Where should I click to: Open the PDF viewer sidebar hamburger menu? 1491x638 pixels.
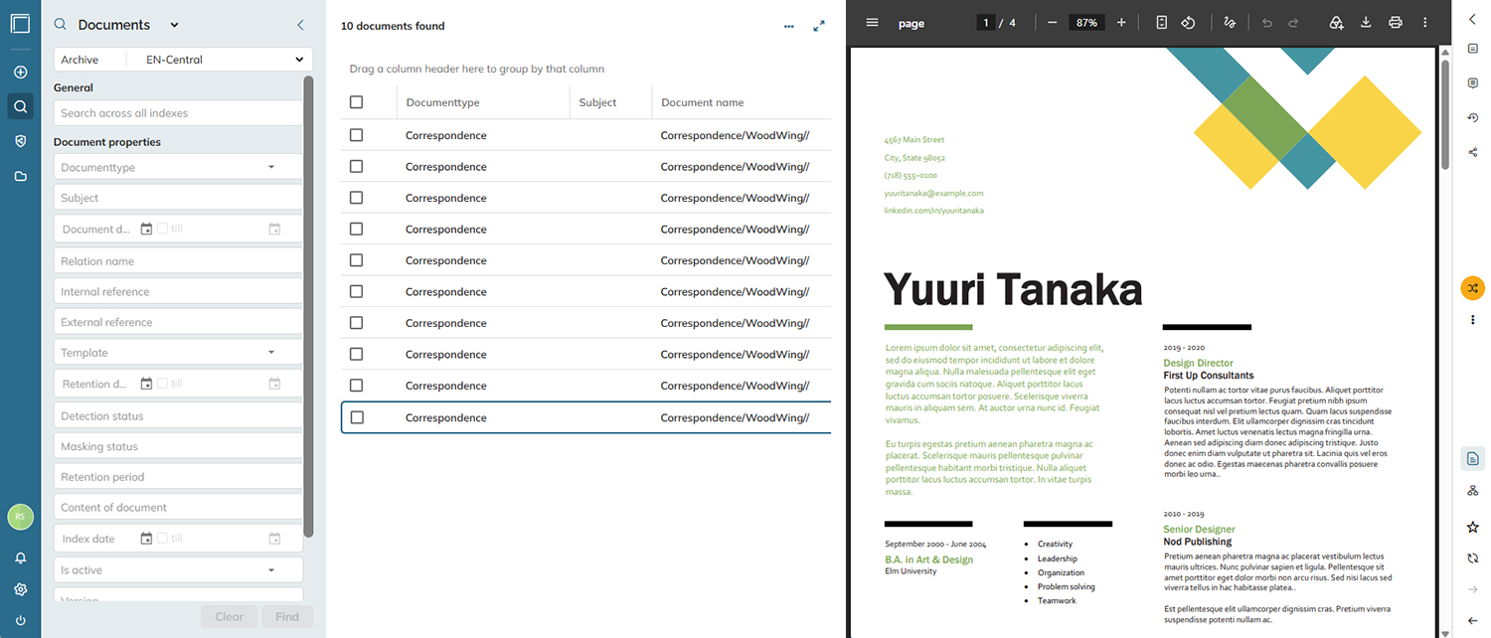pos(872,23)
